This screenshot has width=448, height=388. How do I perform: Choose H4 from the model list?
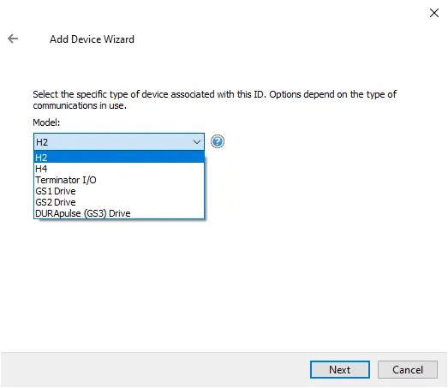coord(119,169)
